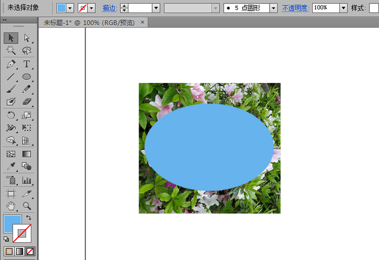
Task: Open the 描边 stroke panel link
Action: [x=110, y=8]
